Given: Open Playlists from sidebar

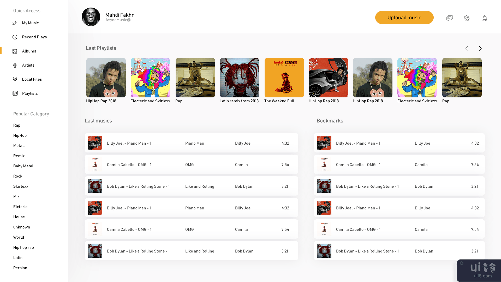Looking at the screenshot, I should point(30,93).
